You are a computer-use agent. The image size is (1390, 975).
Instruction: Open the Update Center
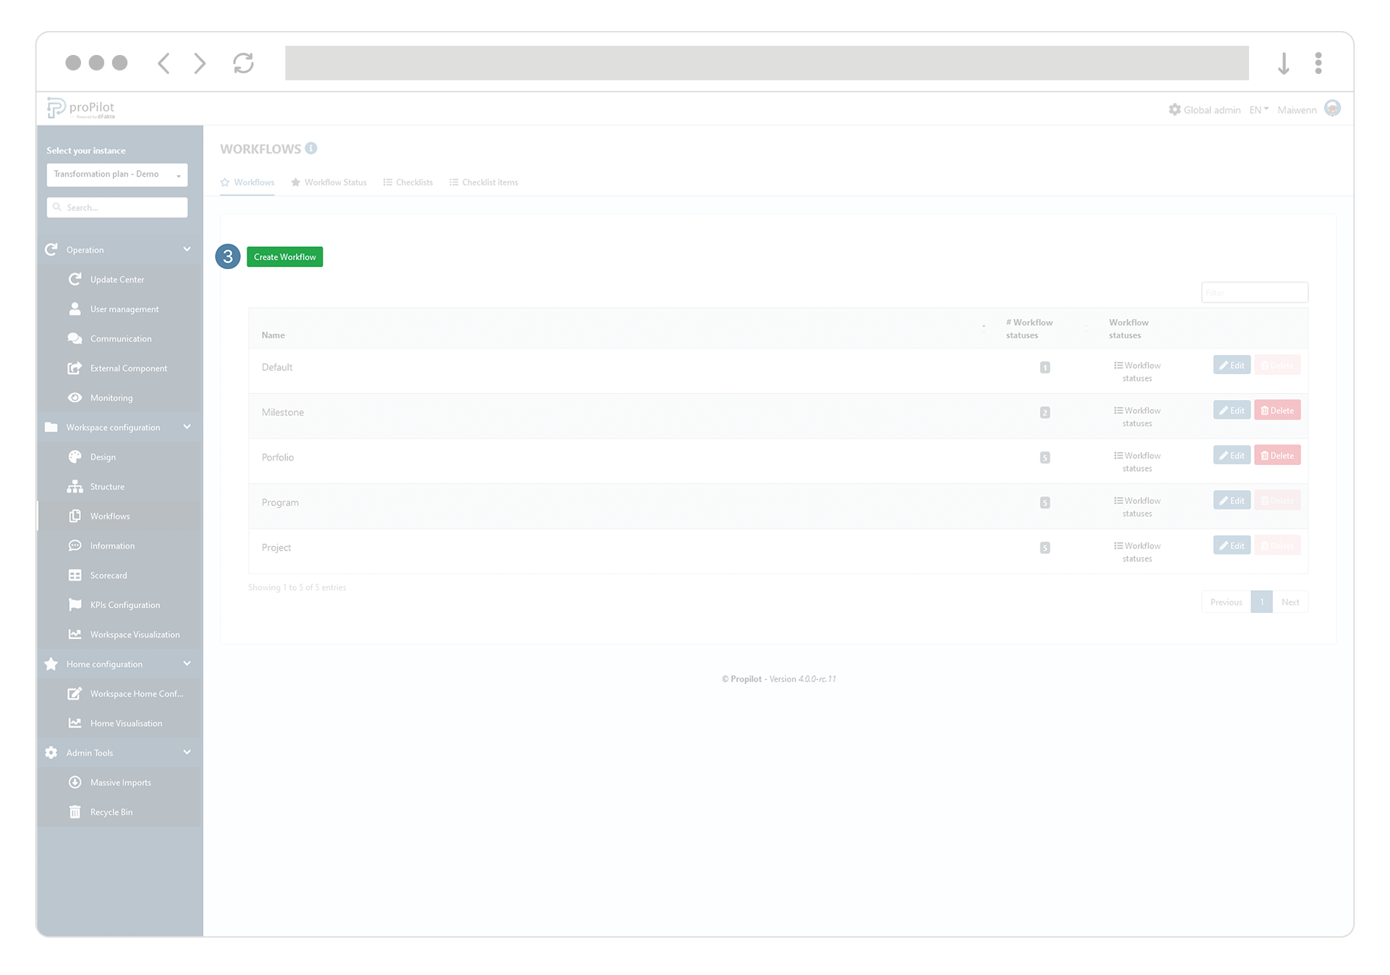click(x=75, y=279)
